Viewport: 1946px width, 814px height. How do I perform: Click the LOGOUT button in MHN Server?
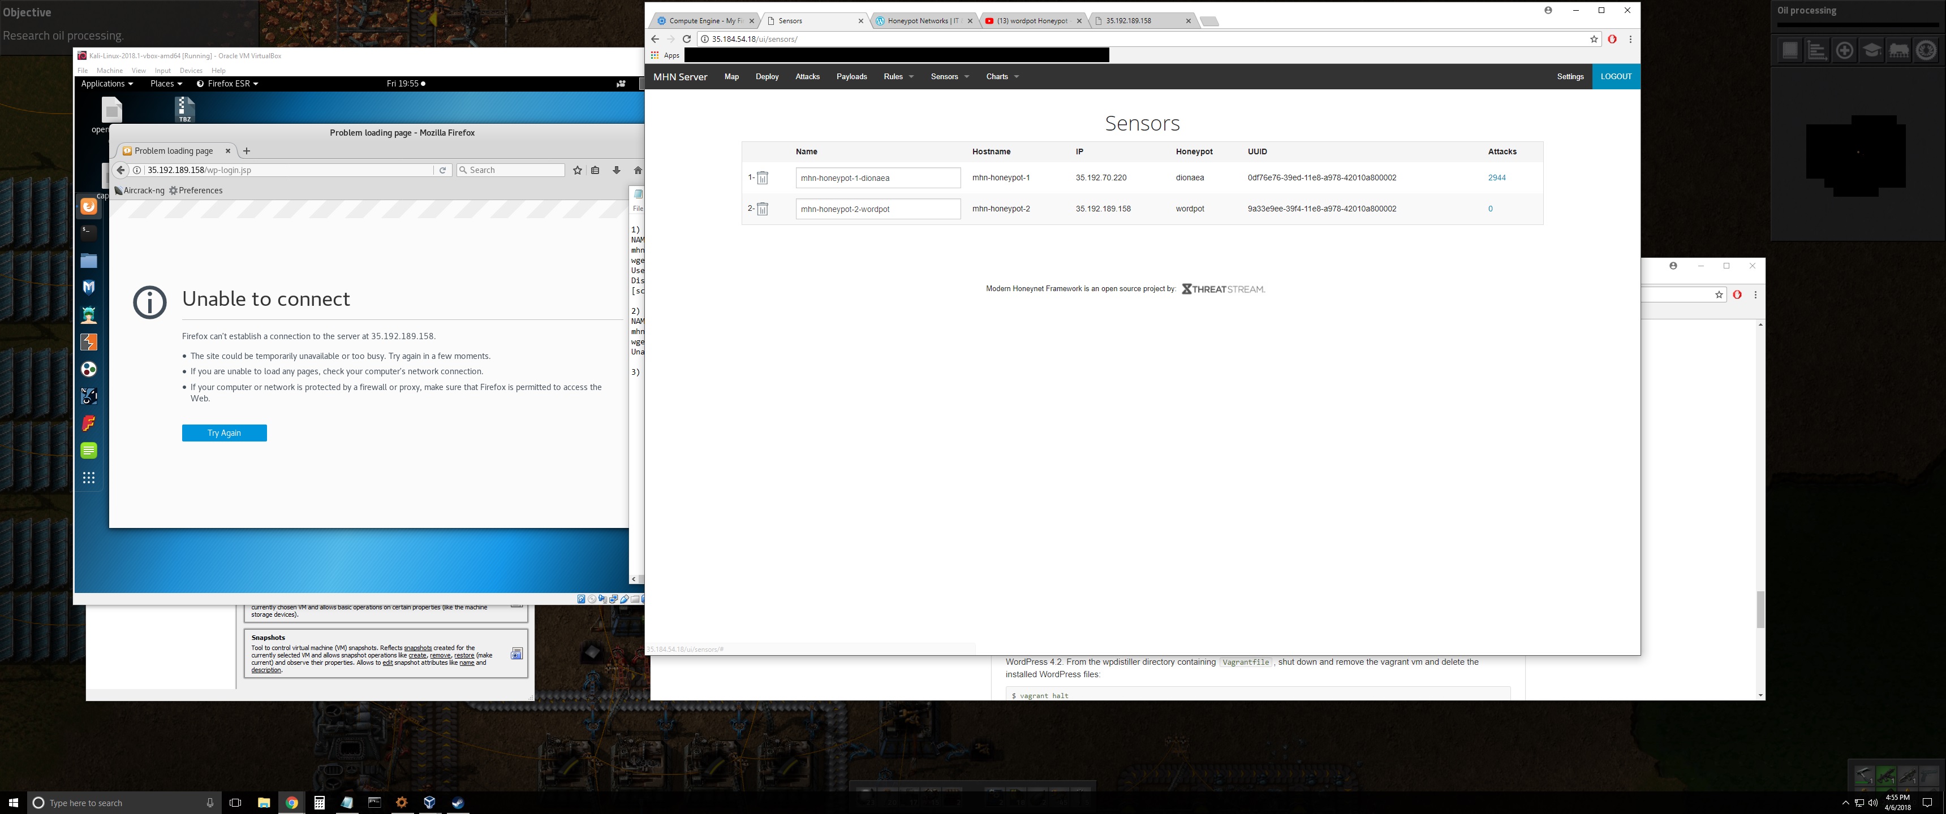point(1616,77)
